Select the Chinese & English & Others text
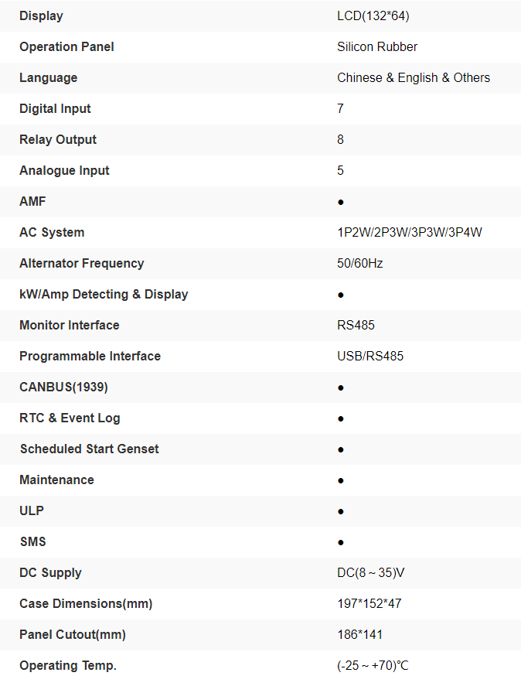The image size is (521, 693). [x=414, y=77]
